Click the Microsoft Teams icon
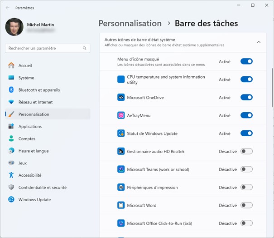274x238 pixels. pos(121,169)
